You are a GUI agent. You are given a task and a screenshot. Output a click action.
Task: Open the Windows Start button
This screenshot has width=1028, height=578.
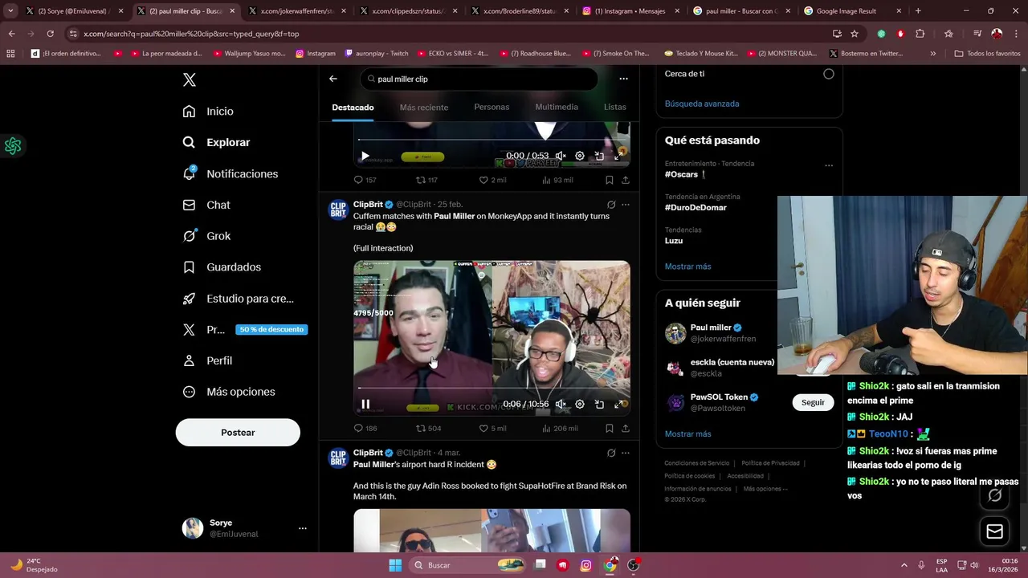coord(395,565)
